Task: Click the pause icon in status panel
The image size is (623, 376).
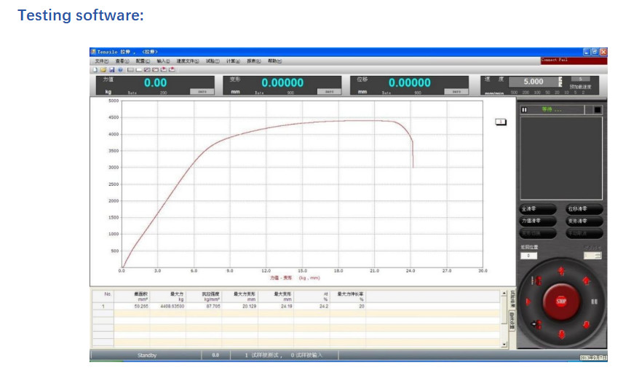Action: pos(524,109)
